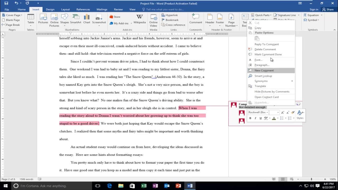Open the font color picker arrow
The height and width of the screenshot is (190, 338).
[x=278, y=118]
